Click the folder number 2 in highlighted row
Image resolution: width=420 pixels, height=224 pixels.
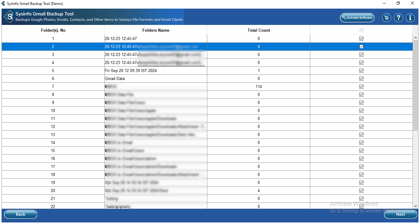coord(53,46)
